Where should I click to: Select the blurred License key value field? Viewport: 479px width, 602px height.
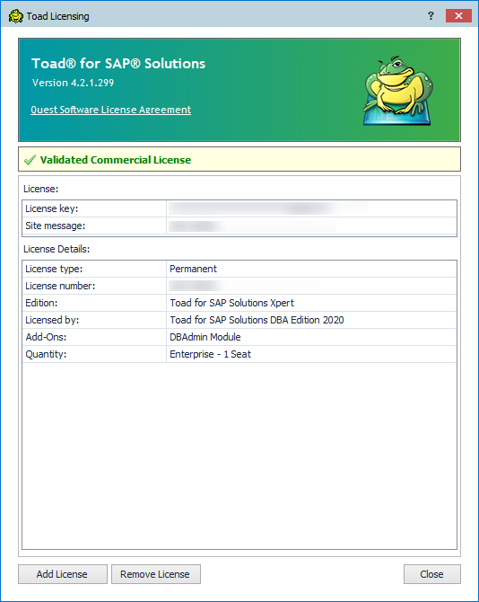point(311,208)
